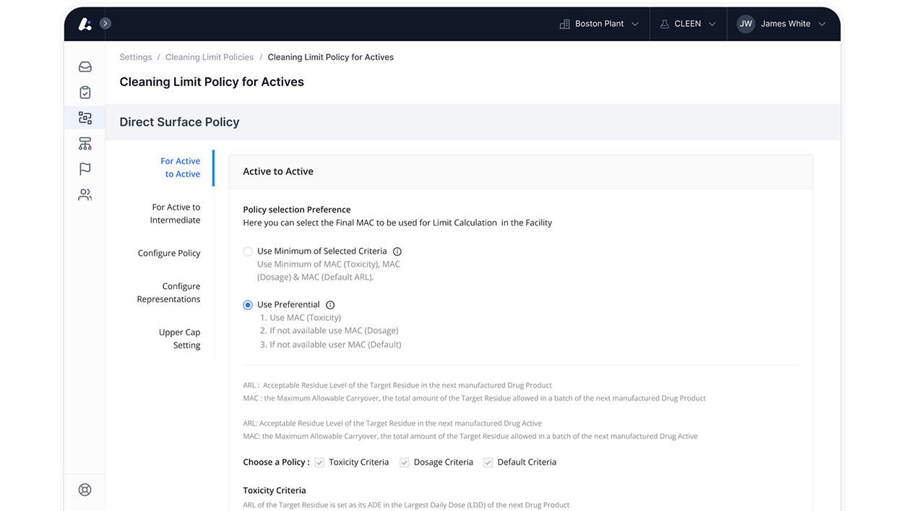The width and height of the screenshot is (906, 511).
Task: Select the flag icon in the sidebar
Action: [85, 168]
